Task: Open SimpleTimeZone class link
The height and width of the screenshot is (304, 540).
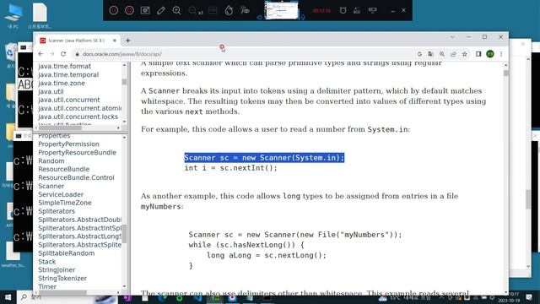Action: [65, 203]
